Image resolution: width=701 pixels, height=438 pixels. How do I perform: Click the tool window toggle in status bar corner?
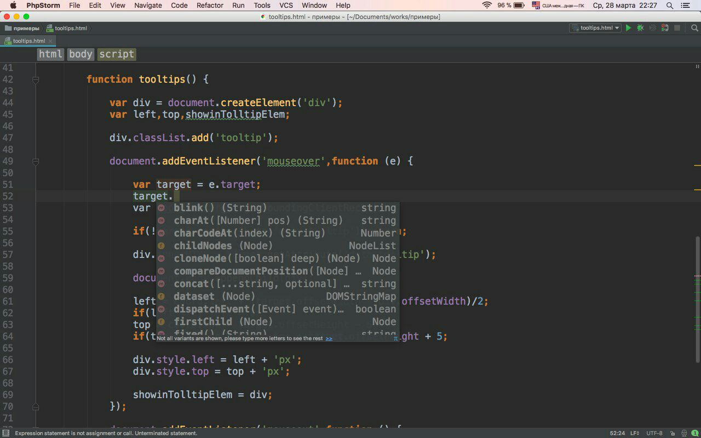[x=6, y=433]
